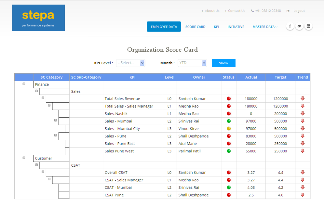Collapse the Sales sub-category node
Viewport: 324px width, 219px height.
pos(36,91)
